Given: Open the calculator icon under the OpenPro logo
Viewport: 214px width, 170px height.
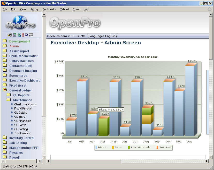Looking at the screenshot, I should click(x=14, y=35).
